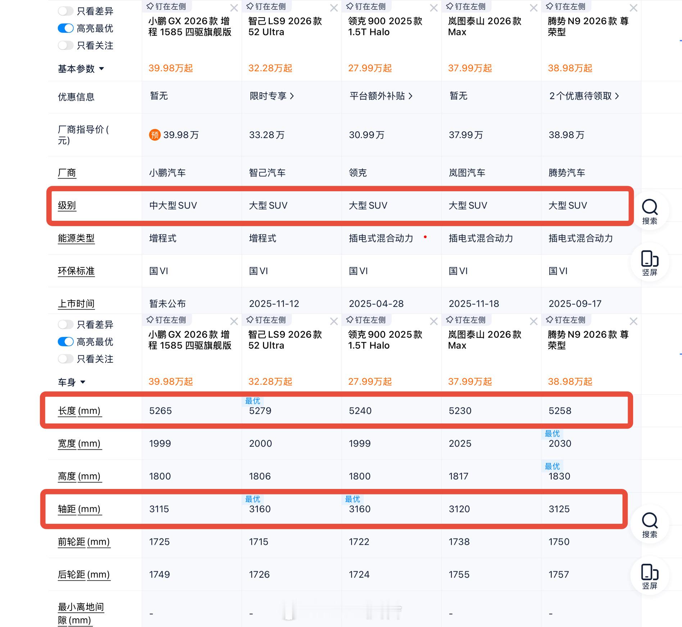Remove 岚图泰山 column via 车身 header X

533,321
